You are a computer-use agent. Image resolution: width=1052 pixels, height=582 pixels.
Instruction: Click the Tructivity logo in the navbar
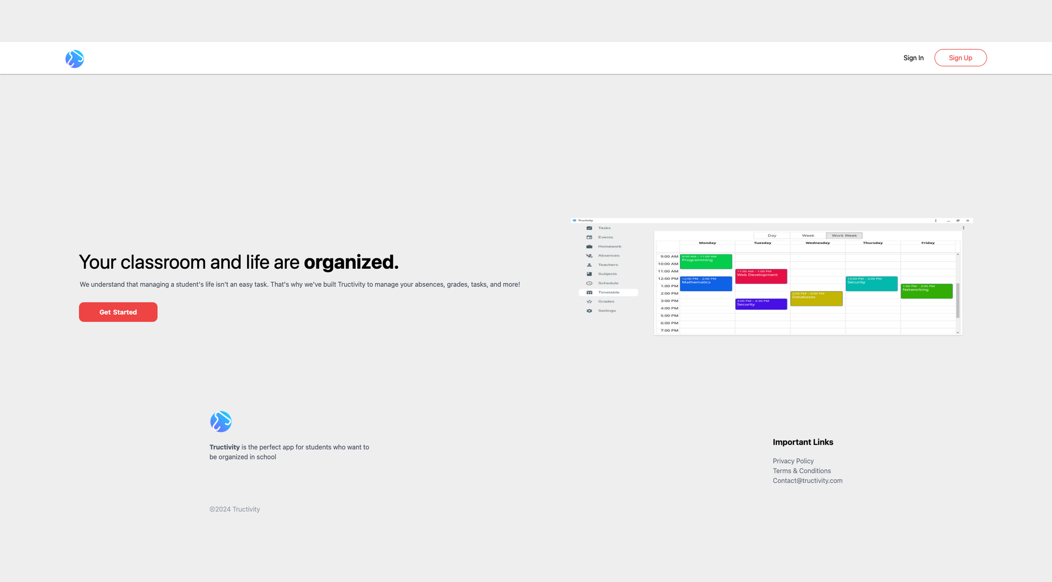click(x=75, y=59)
